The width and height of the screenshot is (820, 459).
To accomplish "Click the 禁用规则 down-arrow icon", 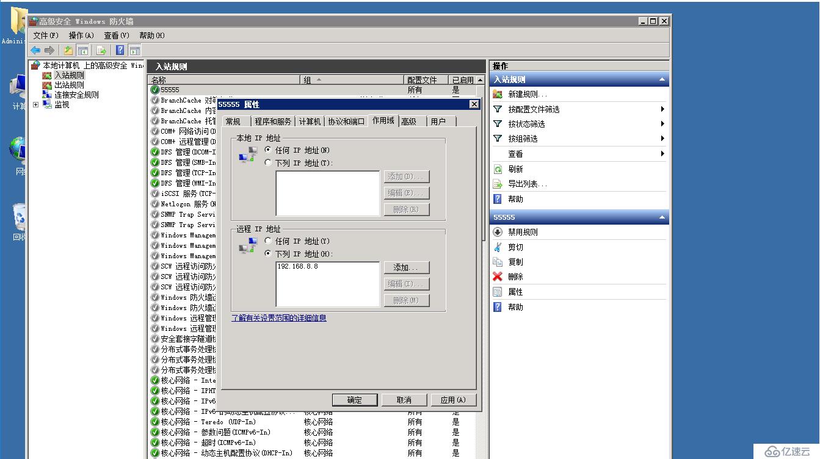I will click(498, 232).
